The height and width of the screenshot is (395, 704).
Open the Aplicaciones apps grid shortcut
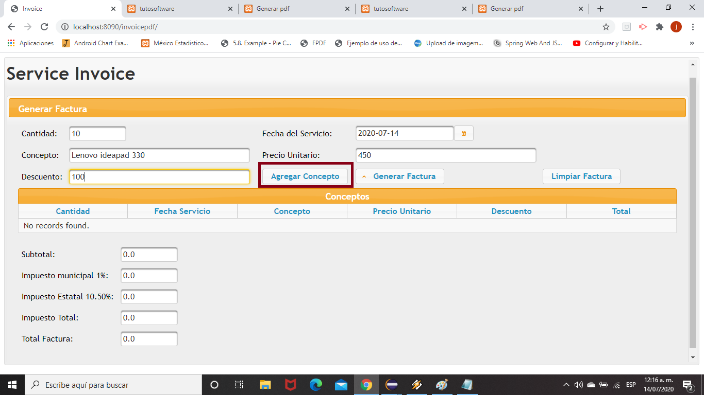point(31,43)
